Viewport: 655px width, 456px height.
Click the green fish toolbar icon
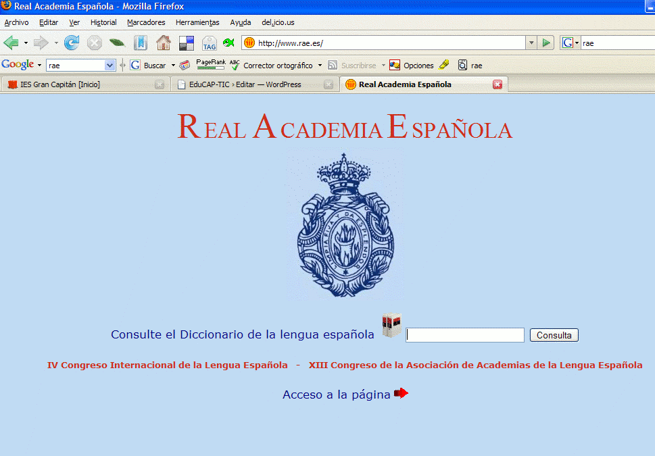pos(228,43)
